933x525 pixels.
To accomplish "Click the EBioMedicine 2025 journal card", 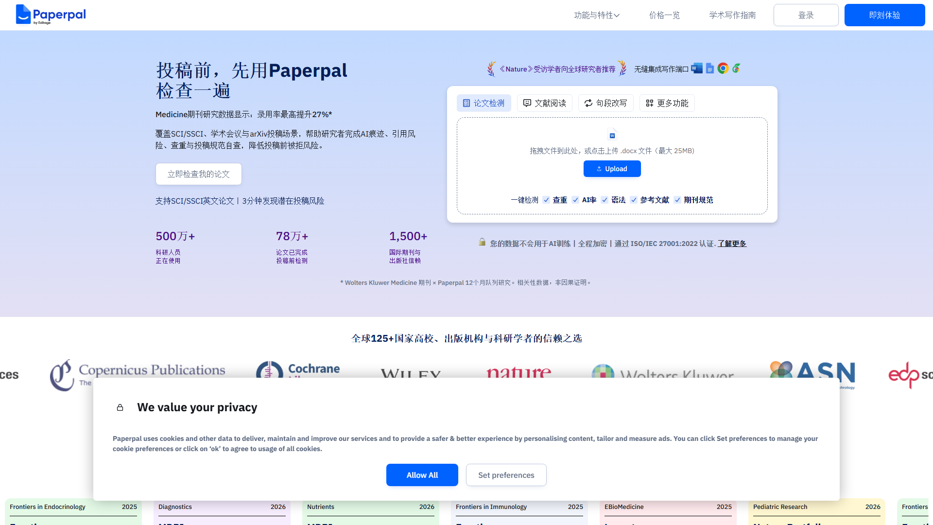I will point(668,512).
